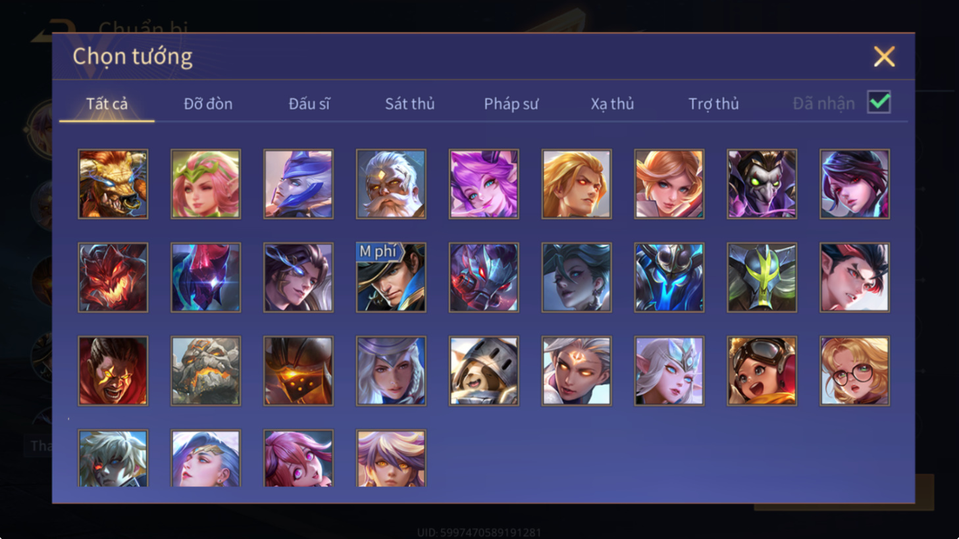Toggle the 'Đã nhận' checkbox

point(879,103)
